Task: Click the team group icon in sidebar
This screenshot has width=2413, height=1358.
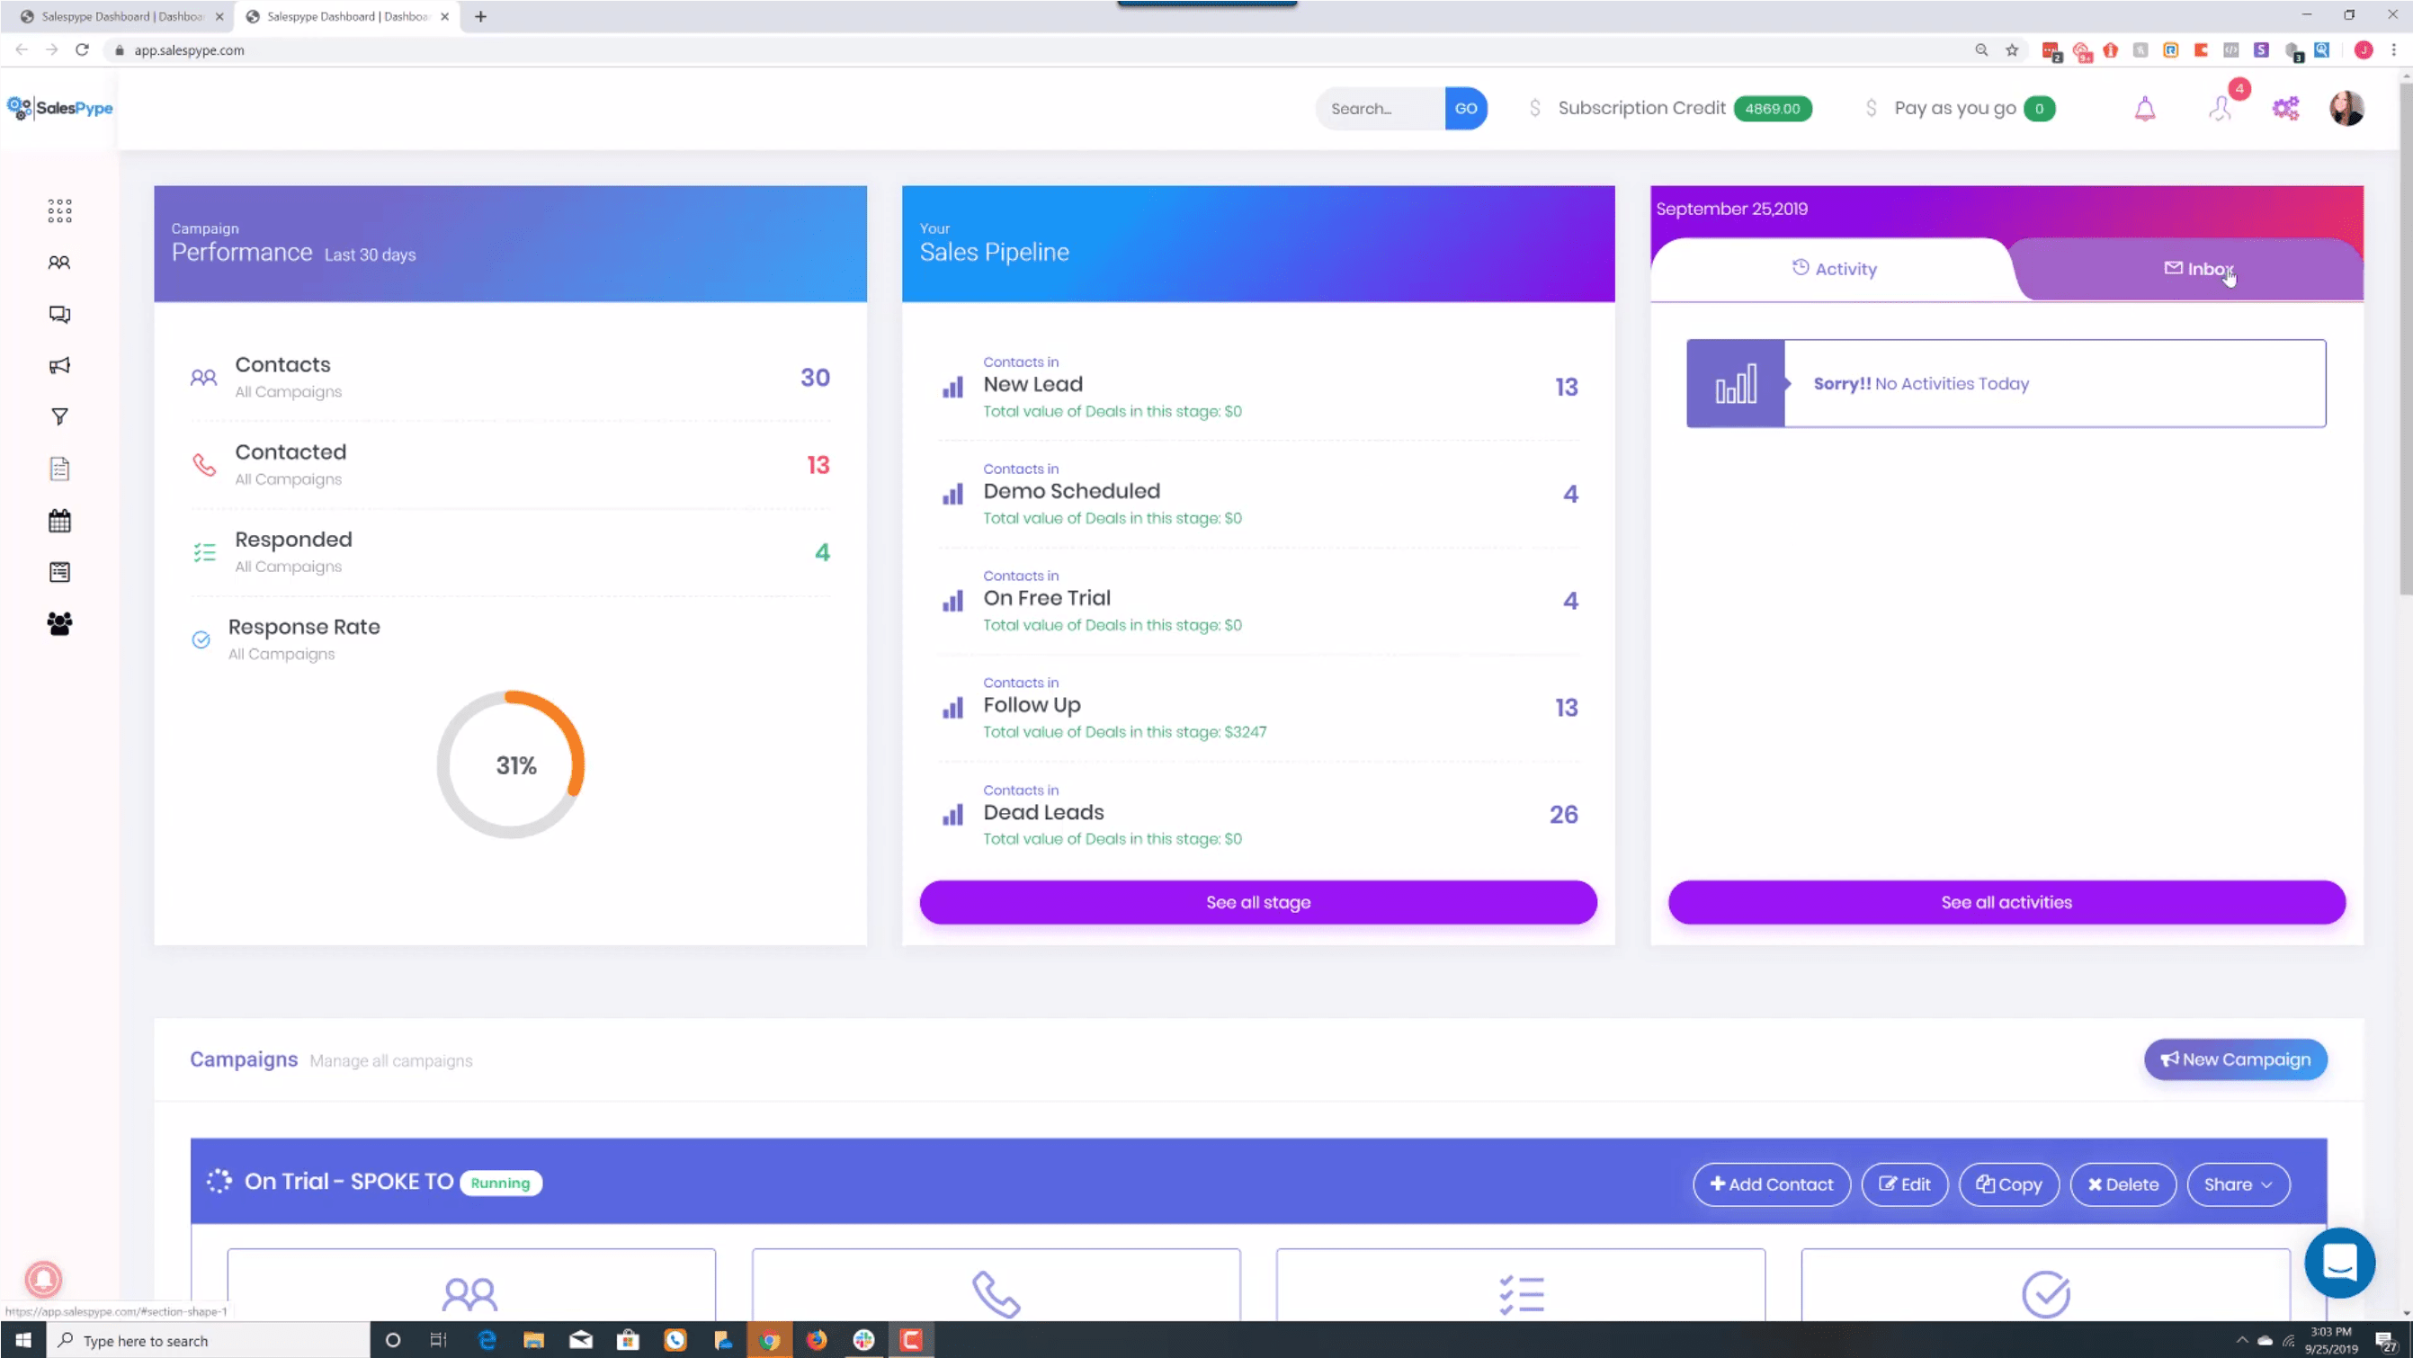Action: [x=59, y=624]
